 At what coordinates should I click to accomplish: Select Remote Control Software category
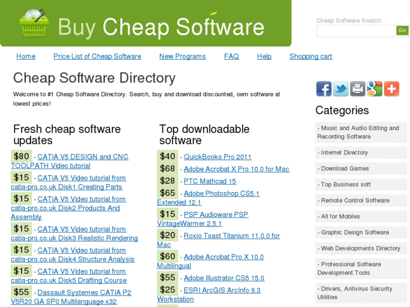pyautogui.click(x=361, y=201)
